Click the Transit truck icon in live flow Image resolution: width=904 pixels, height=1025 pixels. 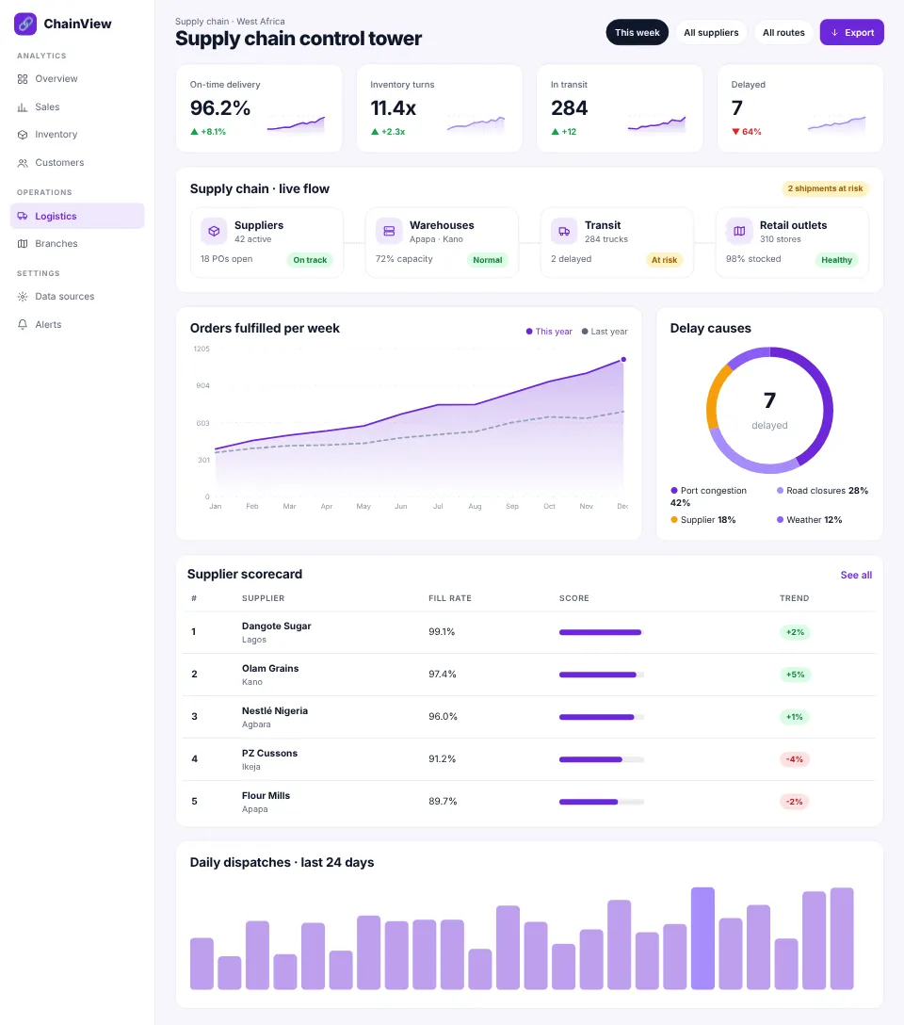pyautogui.click(x=564, y=232)
